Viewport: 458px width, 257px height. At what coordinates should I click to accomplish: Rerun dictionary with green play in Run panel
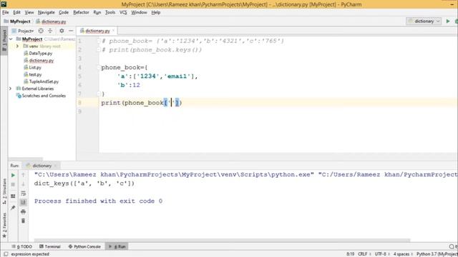pyautogui.click(x=13, y=175)
